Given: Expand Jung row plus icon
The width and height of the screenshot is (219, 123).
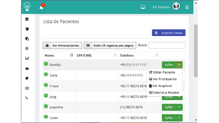Looking at the screenshot, I should pos(46,96).
